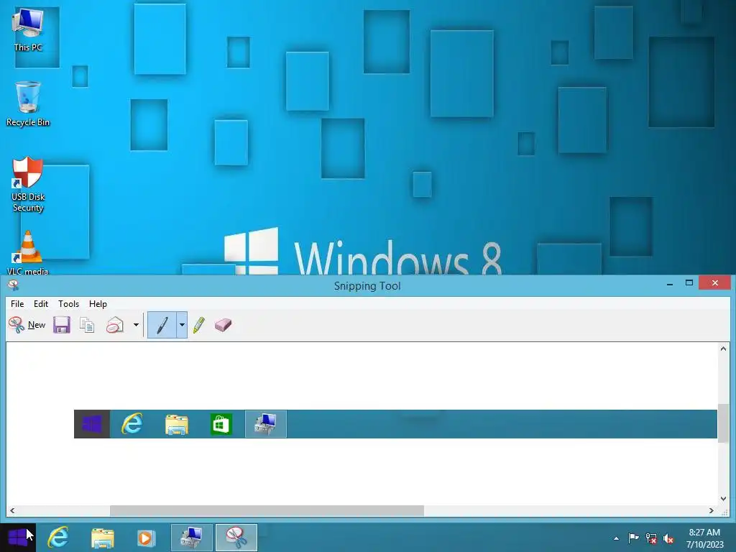The height and width of the screenshot is (552, 736).
Task: Click the horizontal scrollbar left arrow
Action: pyautogui.click(x=12, y=511)
